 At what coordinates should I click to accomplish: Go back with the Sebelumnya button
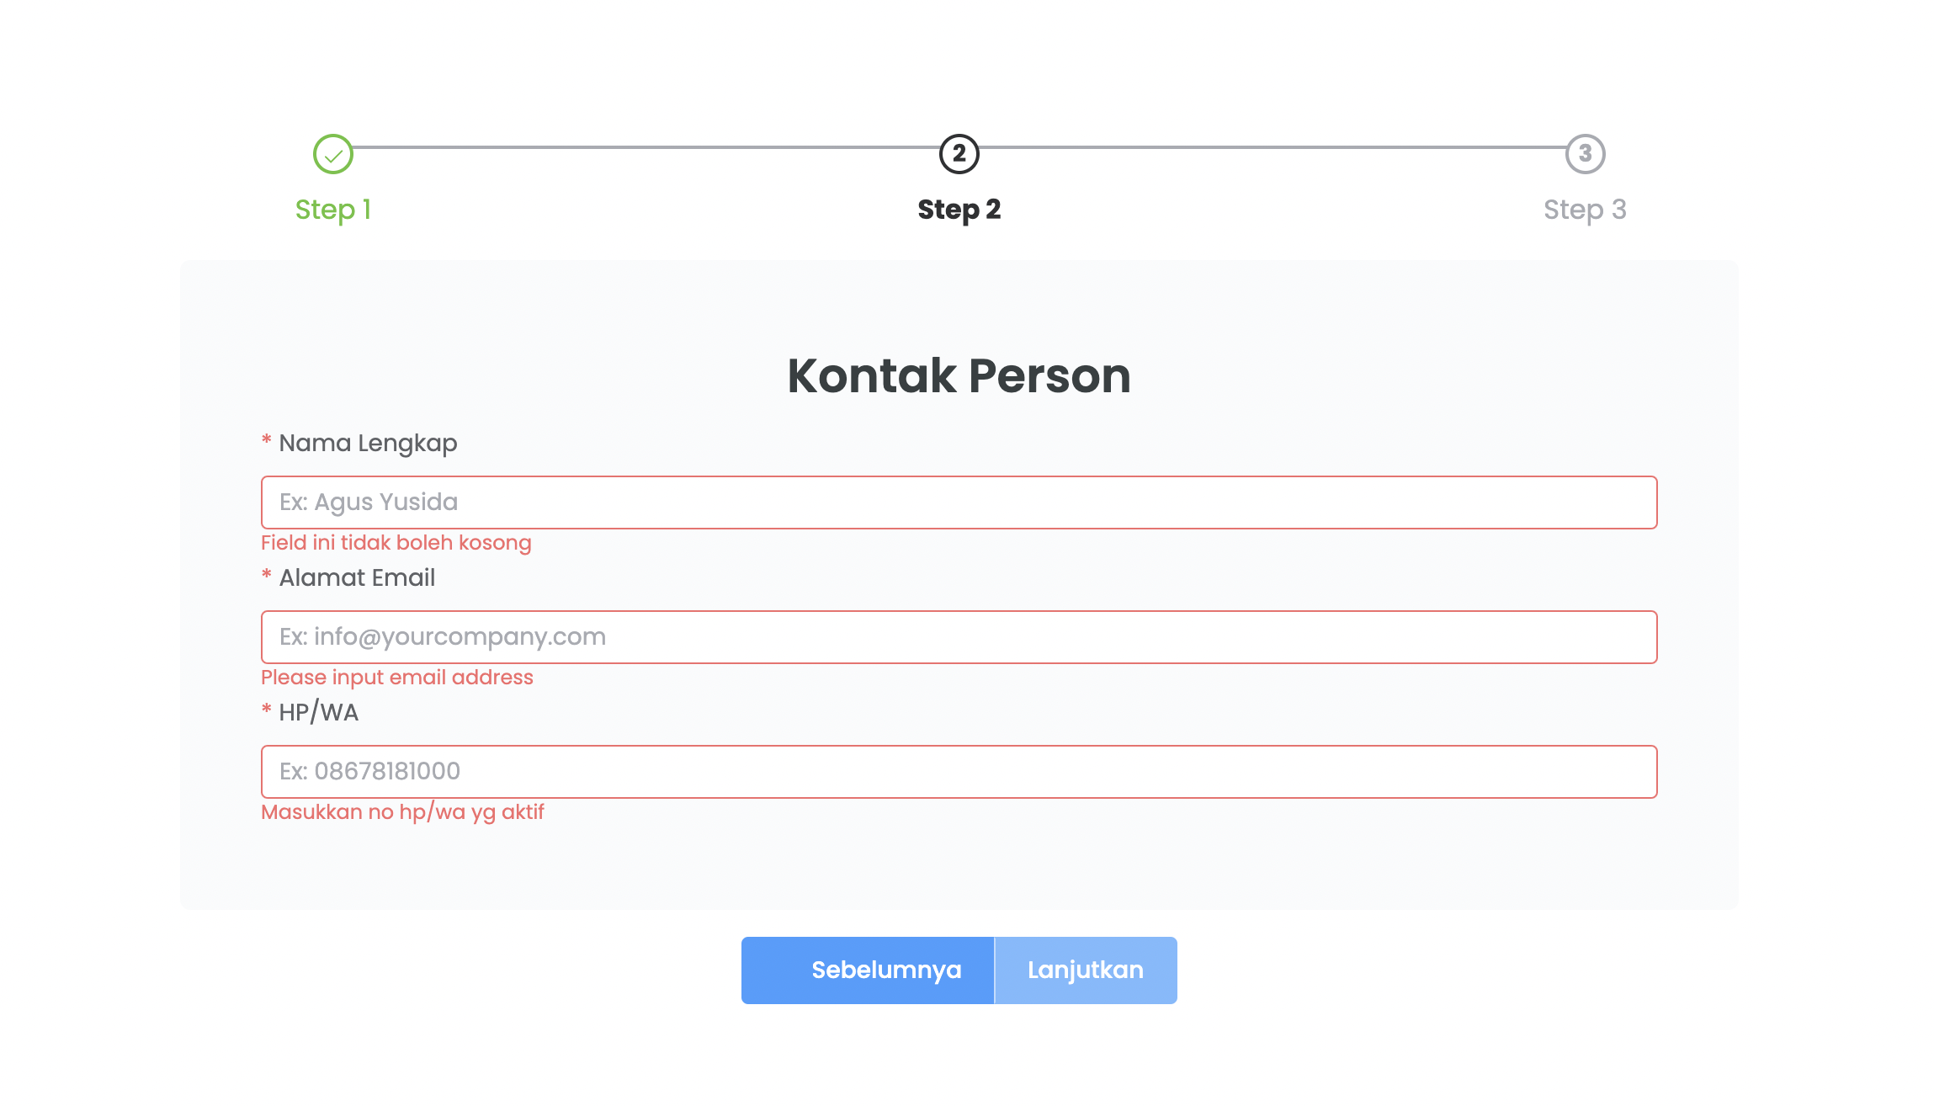pos(868,970)
